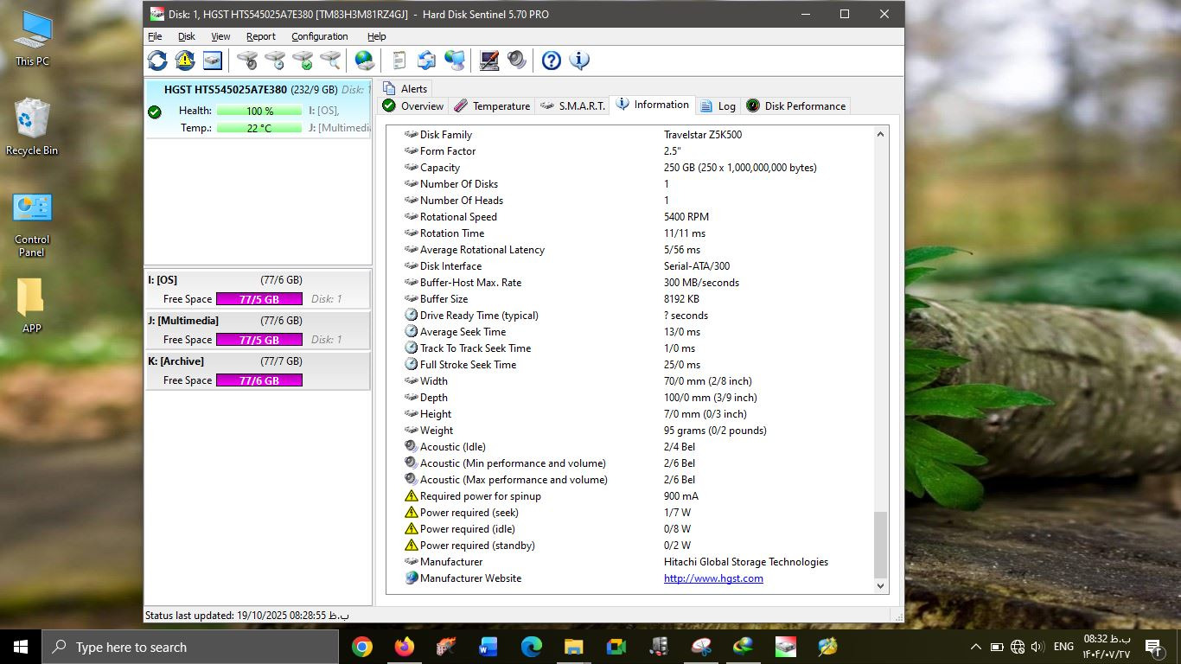Screen dimensions: 1181x664
Task: Click the document report toolbar icon
Action: 399,61
